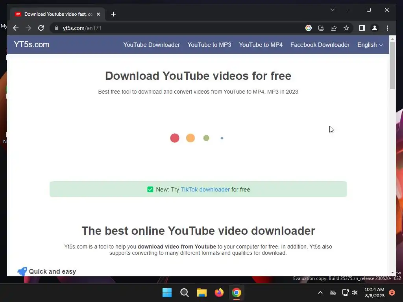403x302 pixels.
Task: Close the Download Youtube video tab
Action: click(x=98, y=14)
